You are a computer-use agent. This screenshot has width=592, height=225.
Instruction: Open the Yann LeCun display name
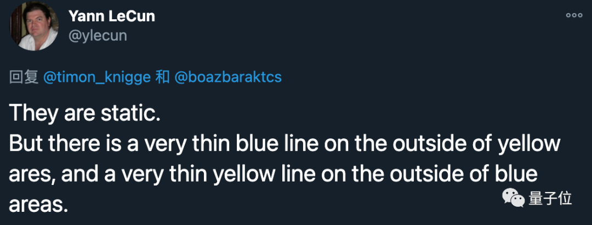pyautogui.click(x=111, y=16)
